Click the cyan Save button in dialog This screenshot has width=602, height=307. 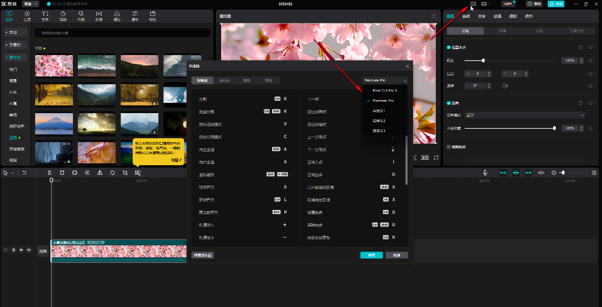[x=371, y=255]
